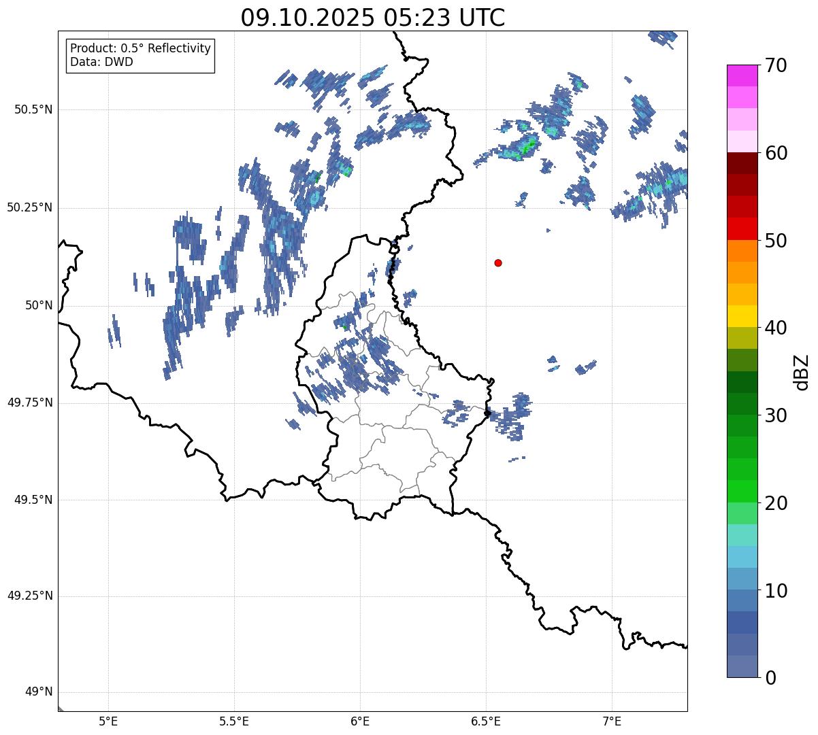The image size is (818, 735).
Task: Click the bright green 20 dBZ swatch
Action: click(x=742, y=492)
